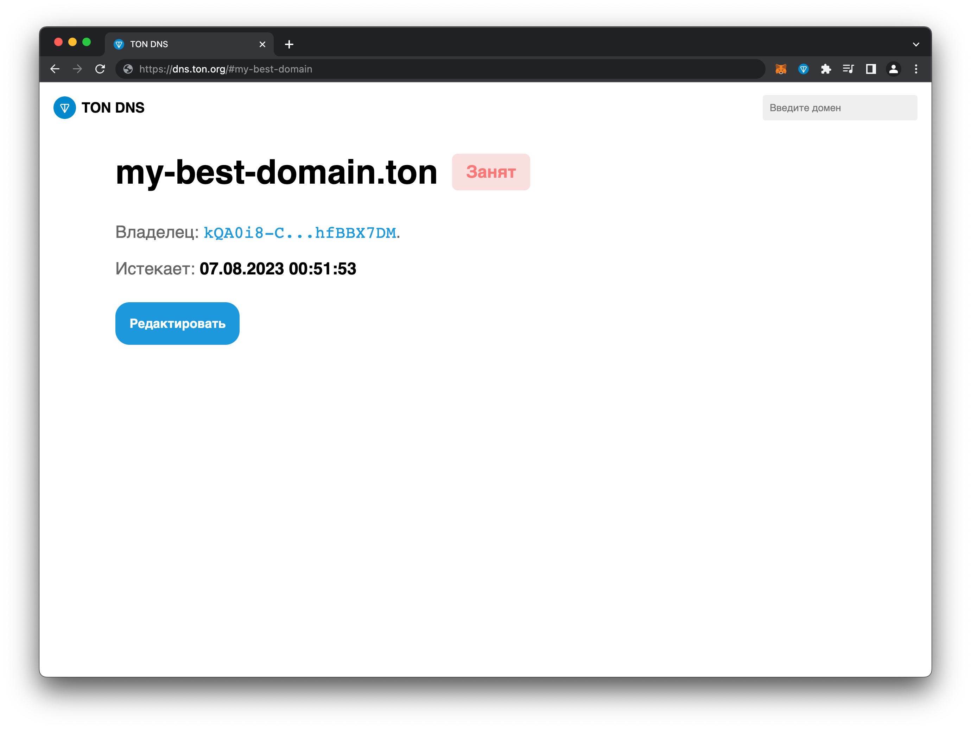Open the MetaMask fox extension

click(780, 69)
